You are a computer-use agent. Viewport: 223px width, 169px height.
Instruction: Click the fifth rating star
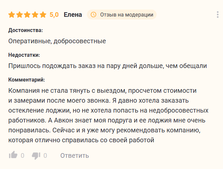click(43, 15)
